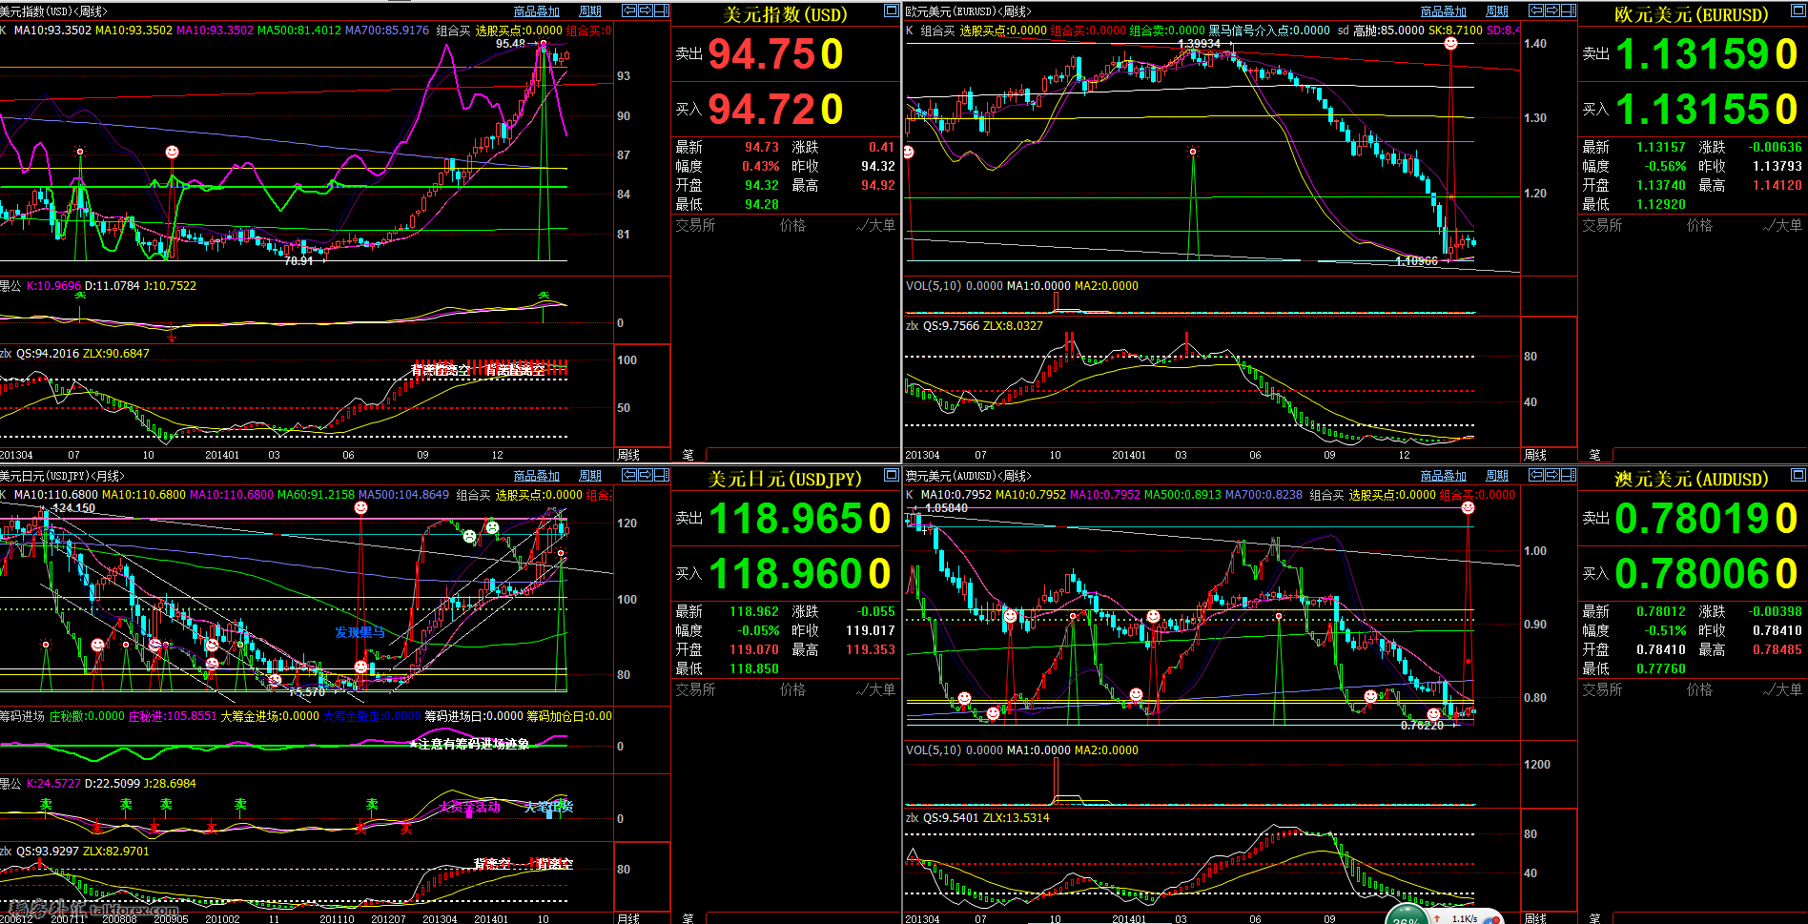Maximize the 美元指数(USD) quote panel
Screen dimensions: 1808x924
click(x=892, y=10)
